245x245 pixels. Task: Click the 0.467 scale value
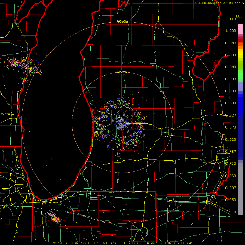[231, 151]
